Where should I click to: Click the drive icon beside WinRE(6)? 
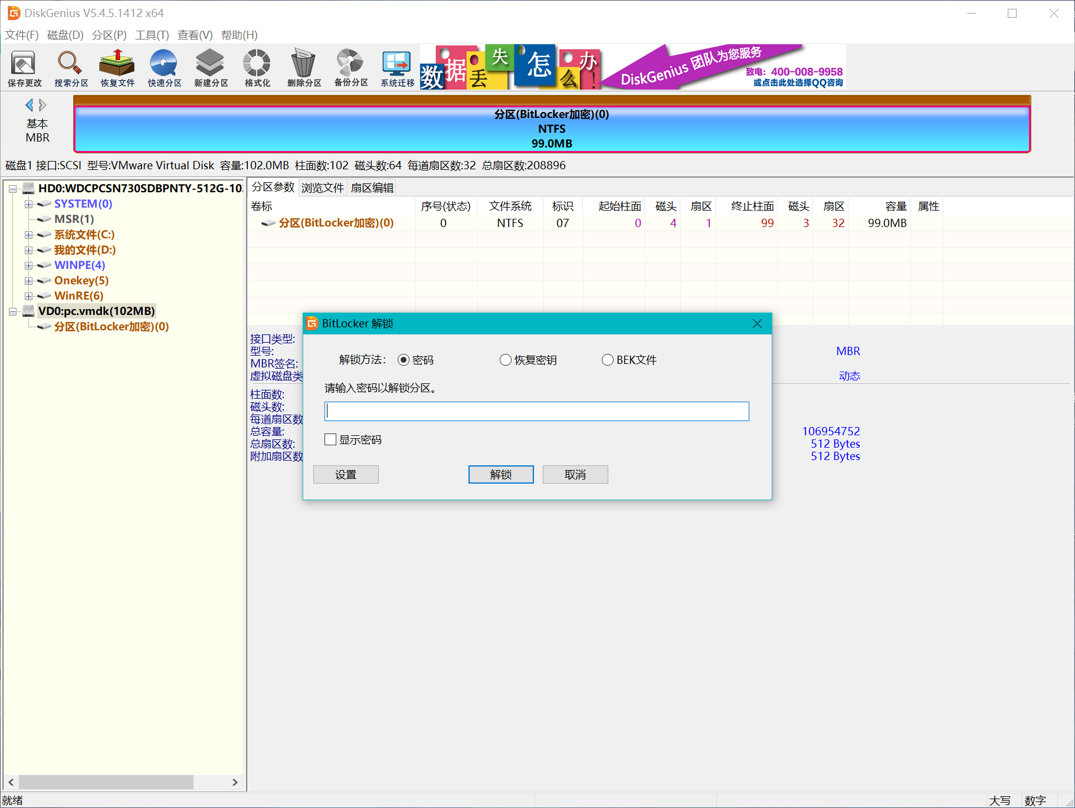[x=44, y=296]
